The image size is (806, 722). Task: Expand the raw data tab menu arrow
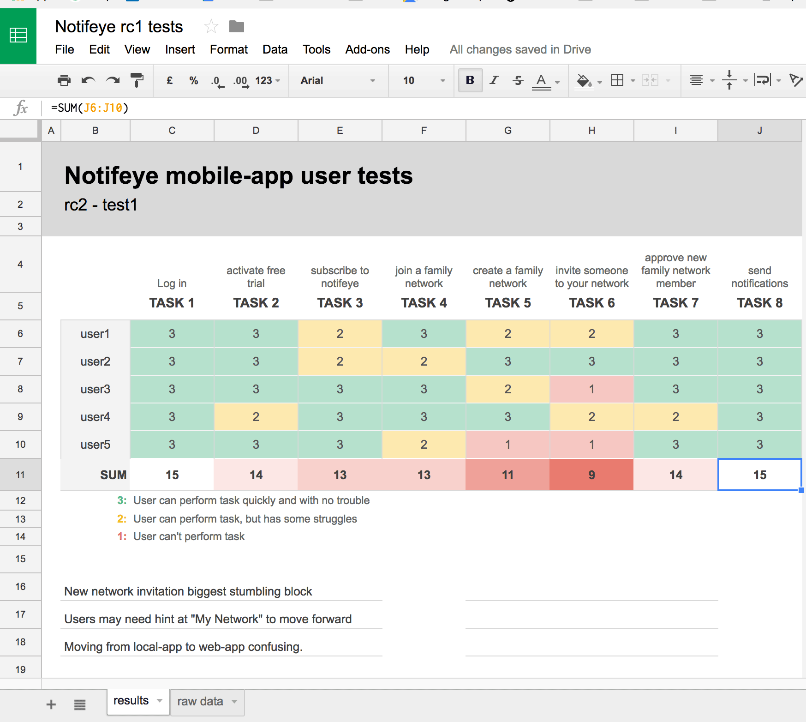[234, 702]
